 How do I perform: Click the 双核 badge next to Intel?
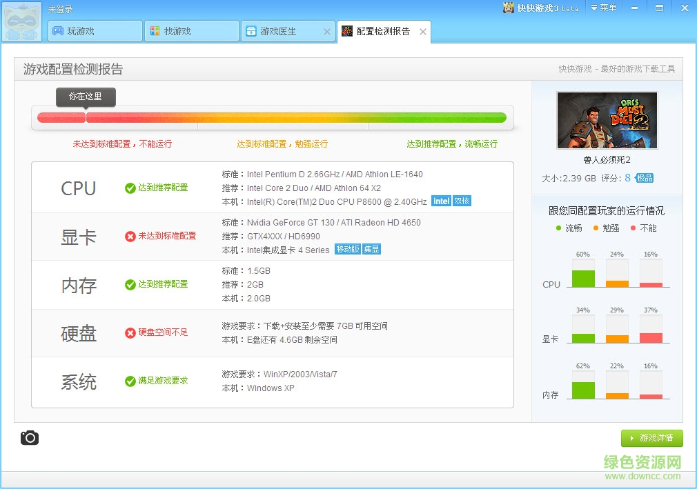(x=462, y=201)
